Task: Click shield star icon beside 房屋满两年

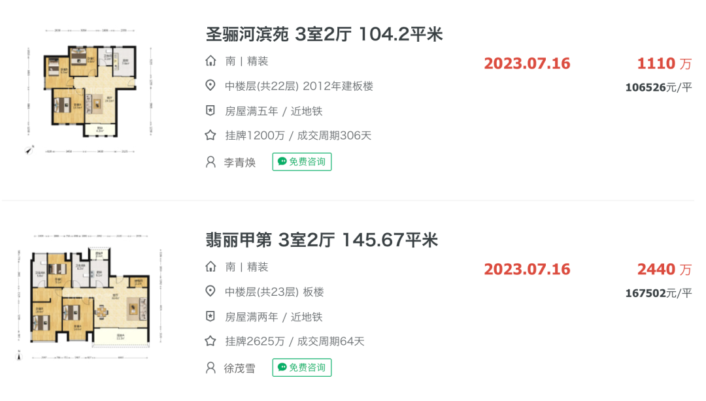Action: tap(210, 316)
